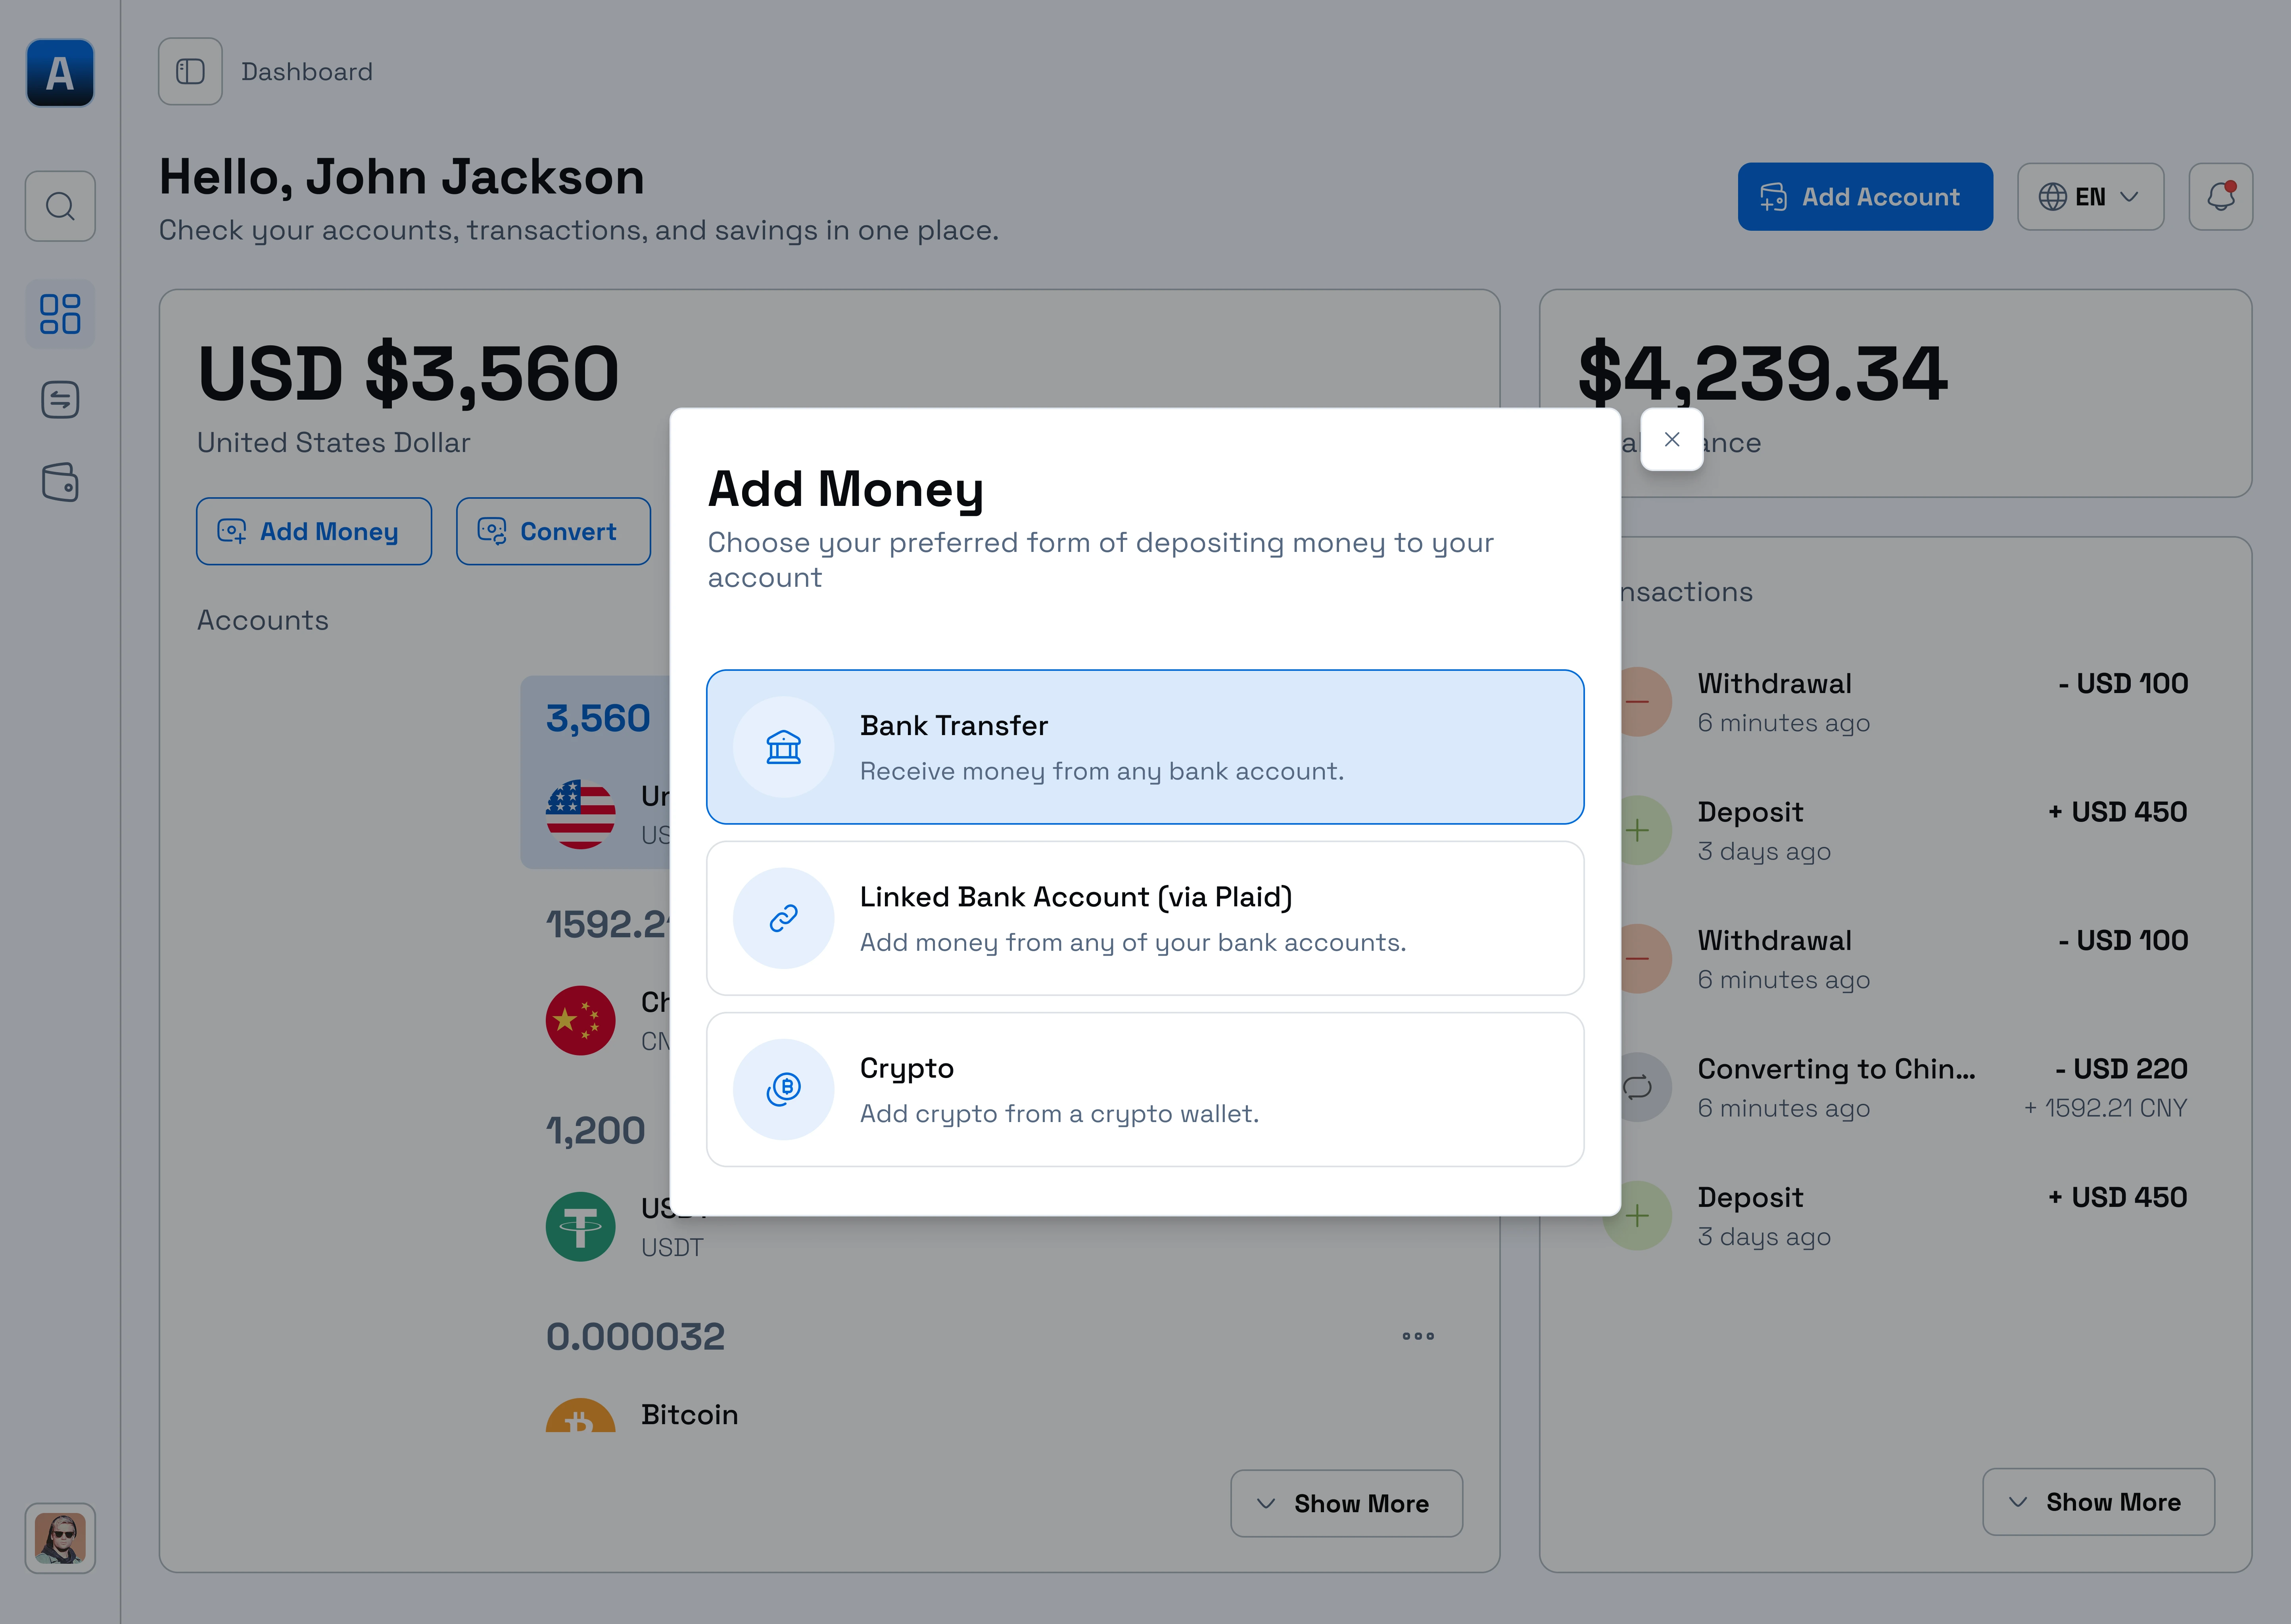Click the crypto coin icon in Add Money dialog
This screenshot has width=2291, height=1624.
pos(783,1089)
